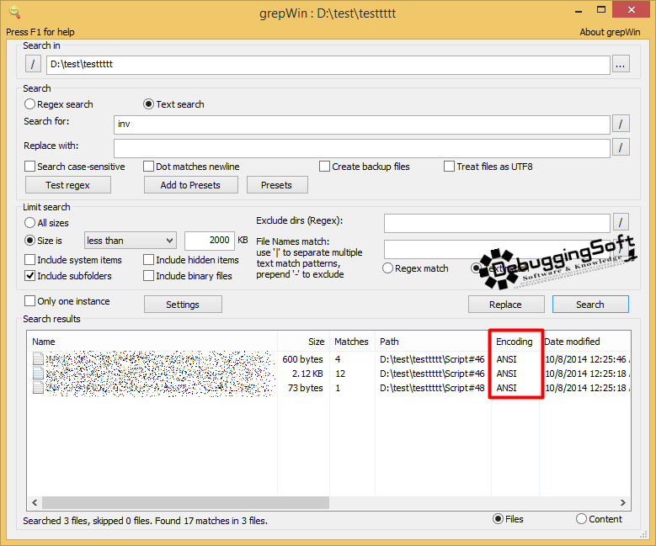656x546 pixels.
Task: Toggle Include hidden items checkbox
Action: pyautogui.click(x=148, y=260)
